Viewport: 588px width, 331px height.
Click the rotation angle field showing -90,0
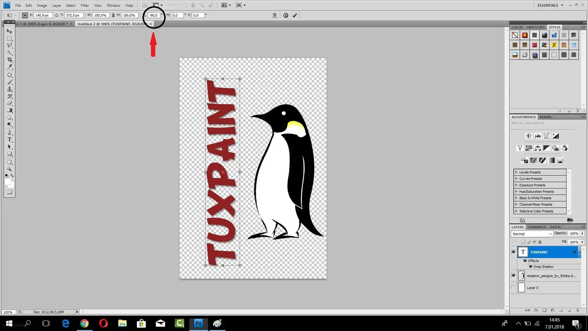(x=153, y=15)
